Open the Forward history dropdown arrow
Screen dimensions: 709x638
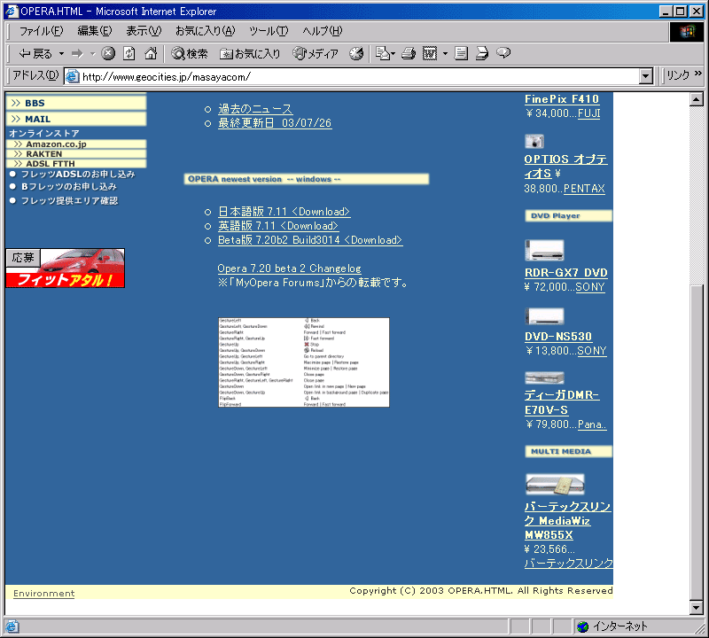(x=93, y=54)
